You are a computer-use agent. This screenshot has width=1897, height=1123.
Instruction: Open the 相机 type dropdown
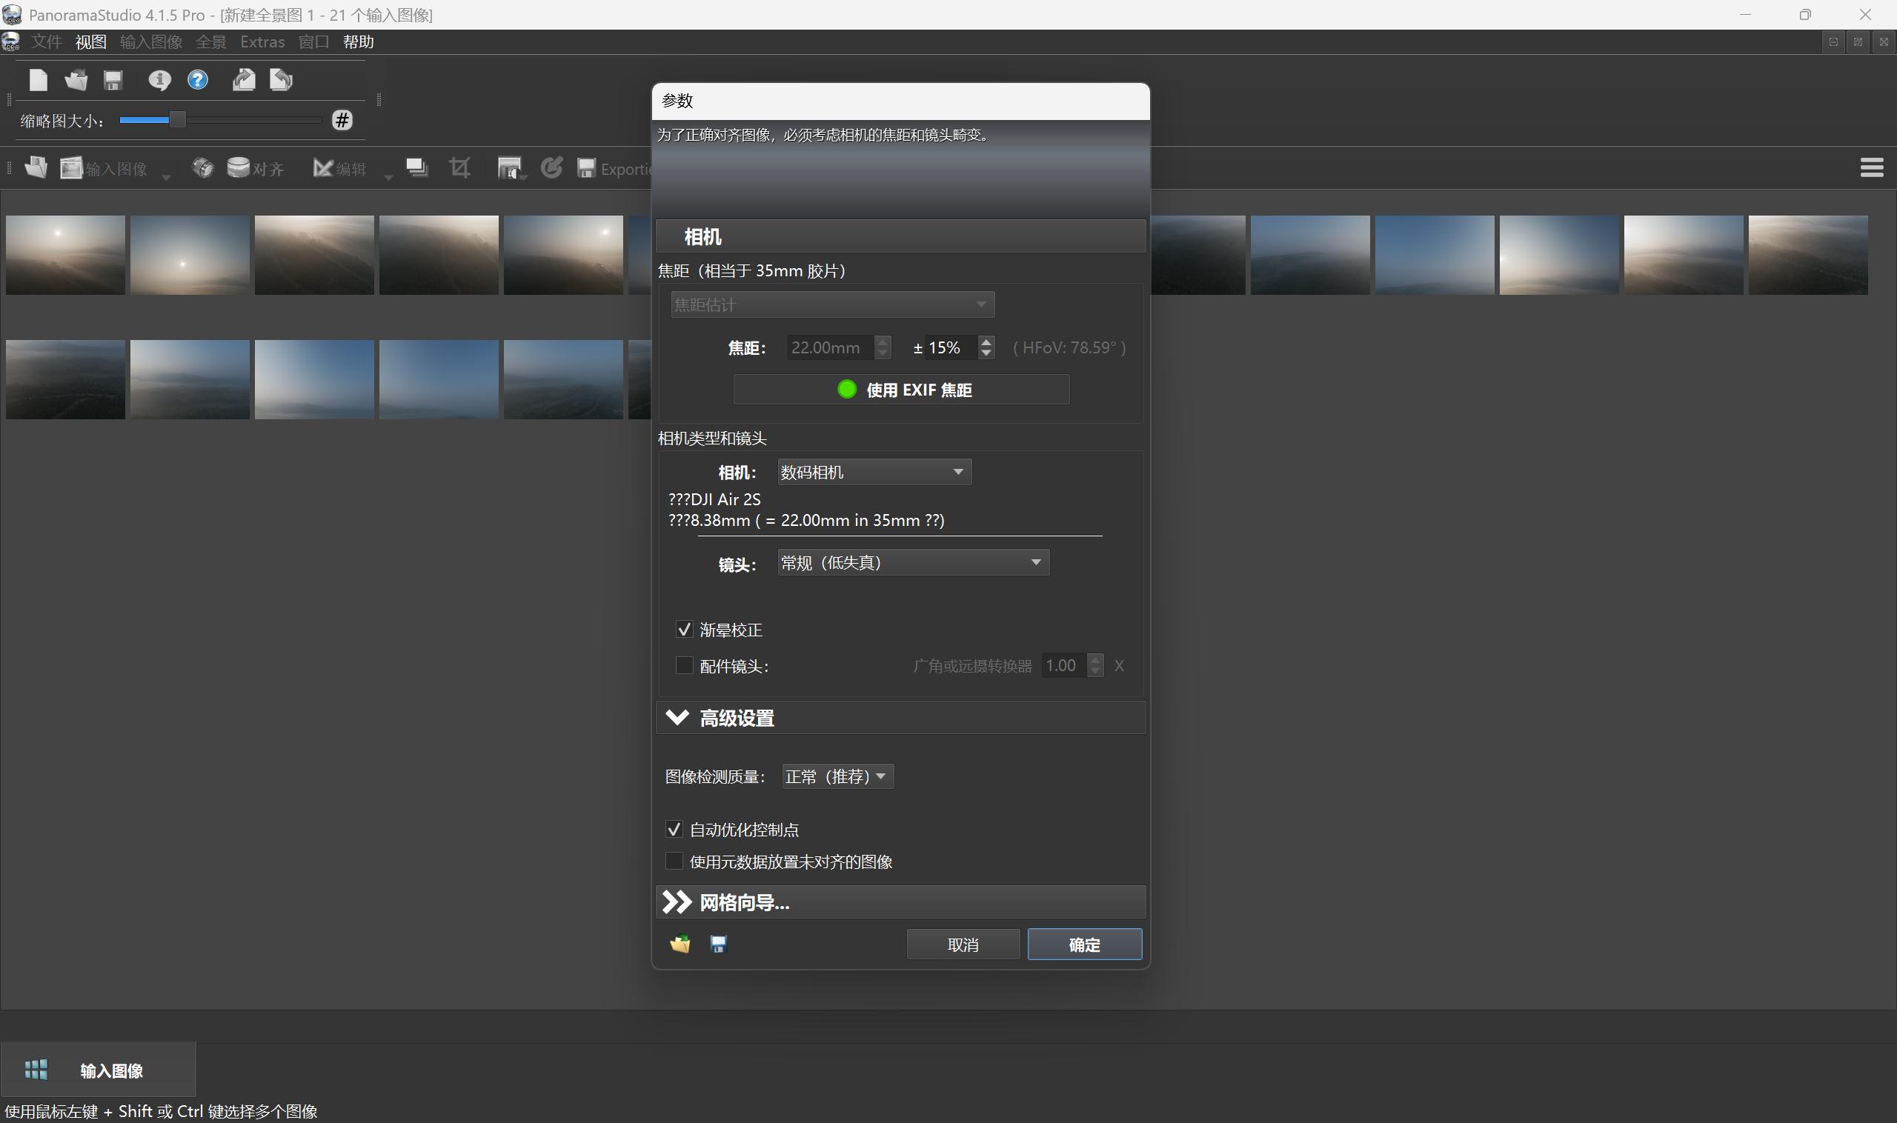point(874,472)
